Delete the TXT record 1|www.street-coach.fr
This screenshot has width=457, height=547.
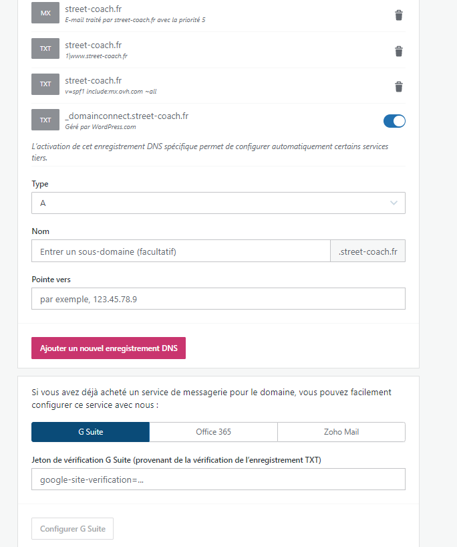coord(398,51)
